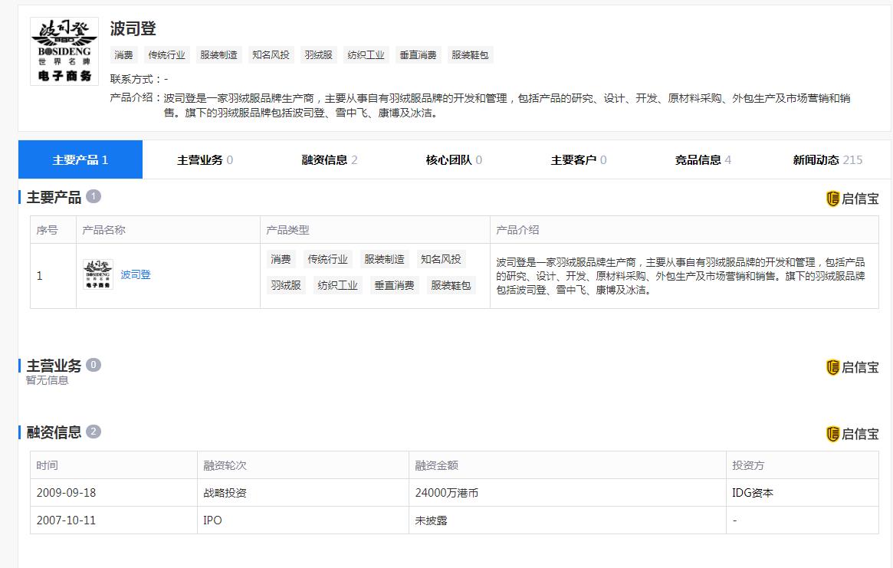This screenshot has width=893, height=568.
Task: Select the 羽绒服 tag in the header
Action: pyautogui.click(x=317, y=54)
